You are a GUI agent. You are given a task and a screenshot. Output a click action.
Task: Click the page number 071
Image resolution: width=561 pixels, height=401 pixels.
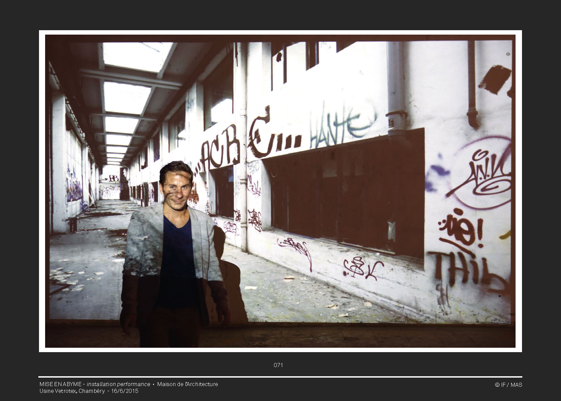pos(278,365)
